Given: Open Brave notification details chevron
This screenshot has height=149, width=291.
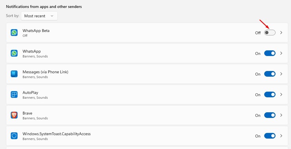Looking at the screenshot, I should (x=281, y=115).
